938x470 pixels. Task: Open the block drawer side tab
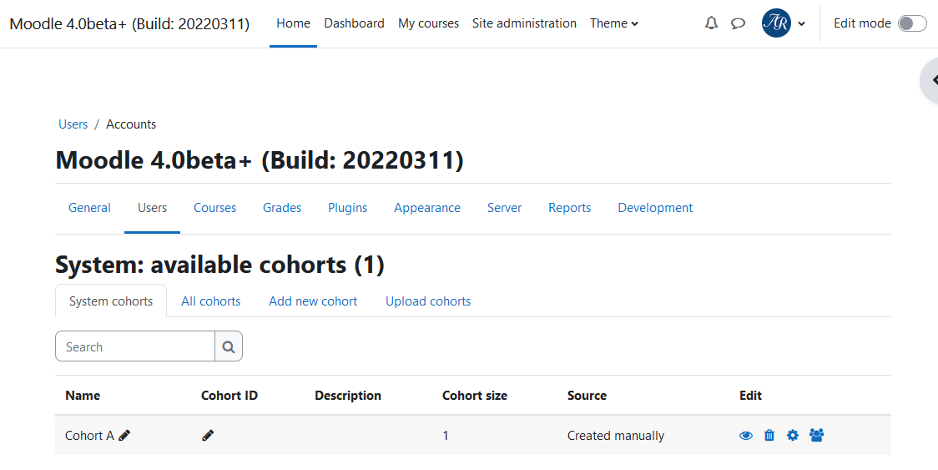[930, 80]
